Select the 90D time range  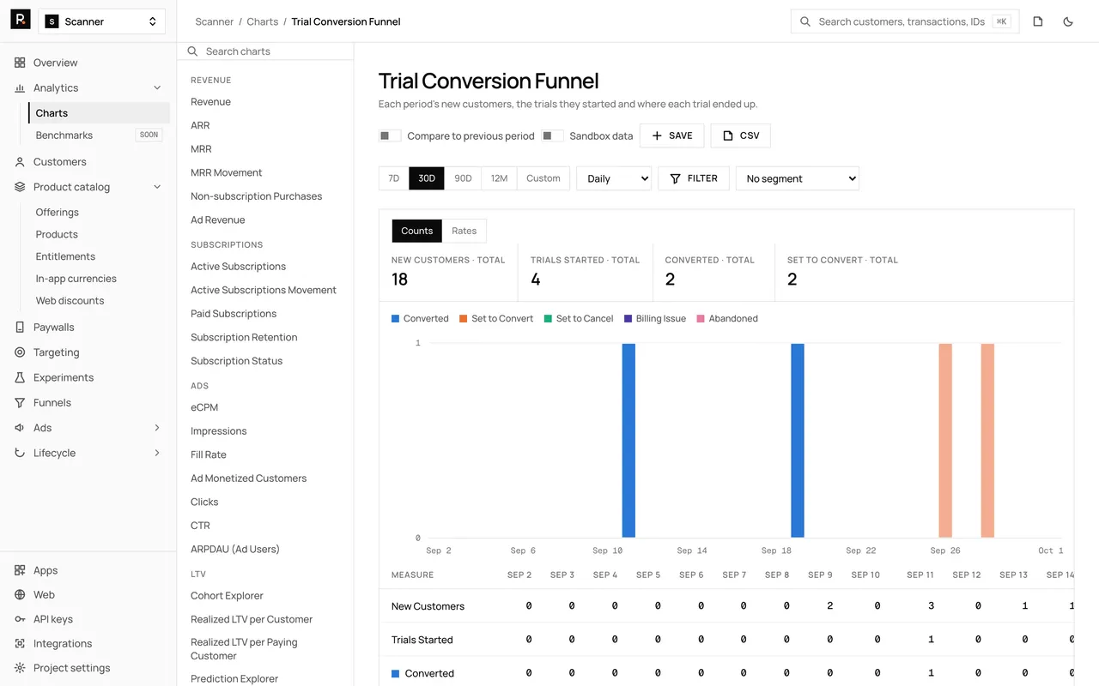[463, 178]
